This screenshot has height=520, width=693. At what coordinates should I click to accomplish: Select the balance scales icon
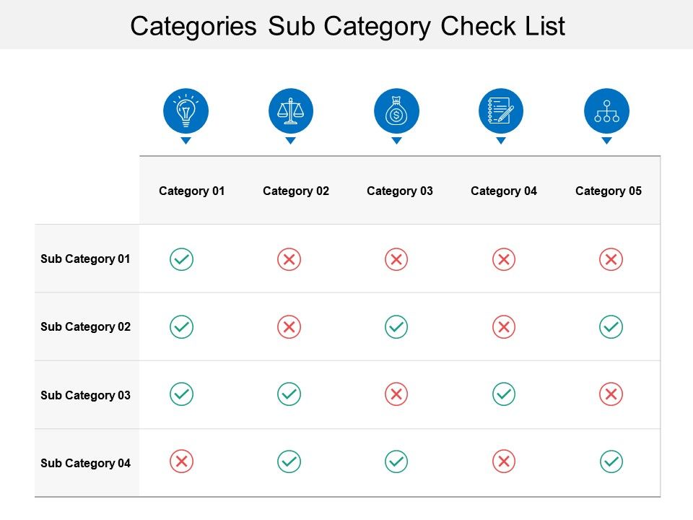(x=291, y=112)
